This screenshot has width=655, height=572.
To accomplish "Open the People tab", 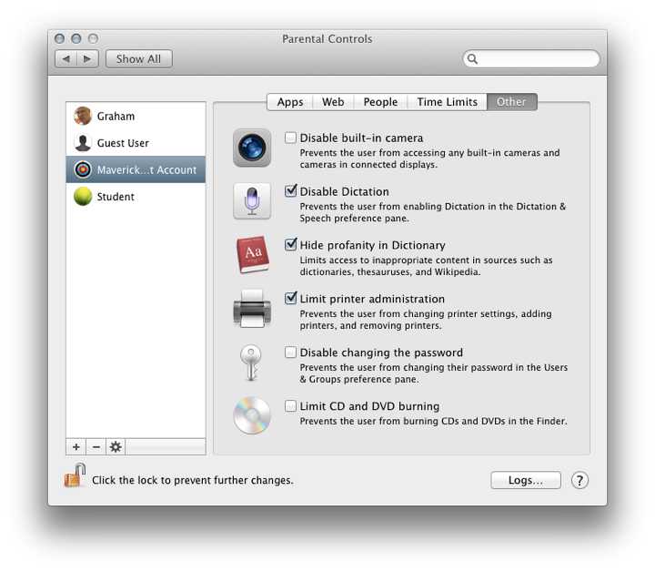I will pyautogui.click(x=380, y=102).
